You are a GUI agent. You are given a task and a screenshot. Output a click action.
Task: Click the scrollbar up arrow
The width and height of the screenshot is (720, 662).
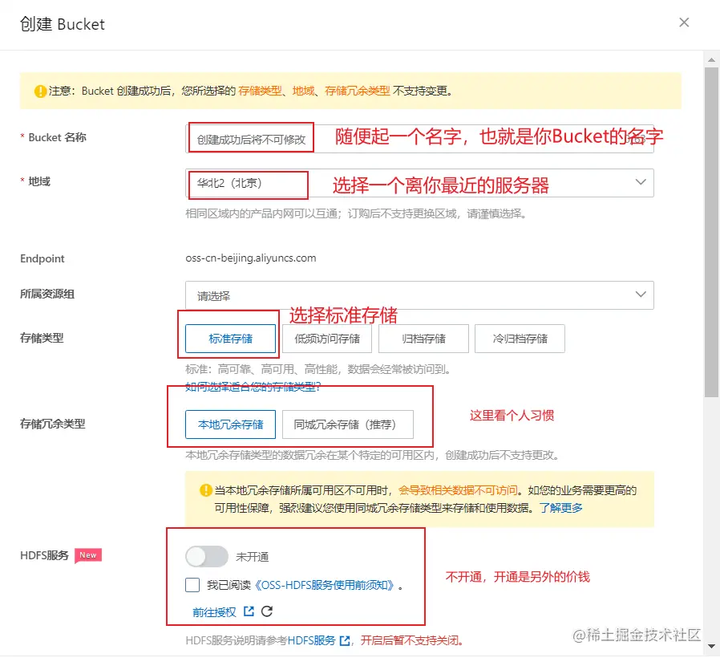[x=711, y=59]
